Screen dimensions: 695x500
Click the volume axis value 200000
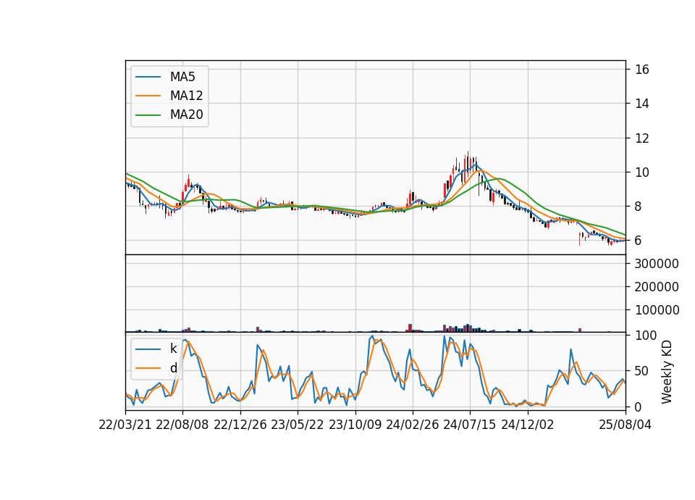click(x=657, y=287)
